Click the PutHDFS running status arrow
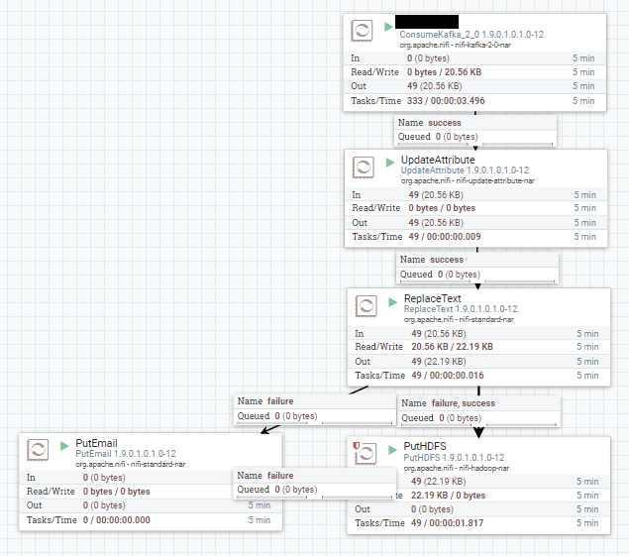629x556 pixels. coord(392,450)
